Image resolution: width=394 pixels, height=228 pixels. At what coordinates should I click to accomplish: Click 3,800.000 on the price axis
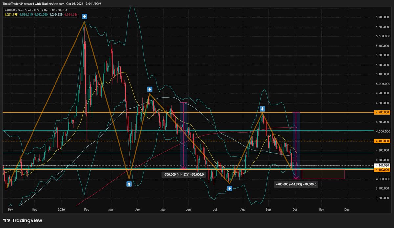(x=382, y=198)
